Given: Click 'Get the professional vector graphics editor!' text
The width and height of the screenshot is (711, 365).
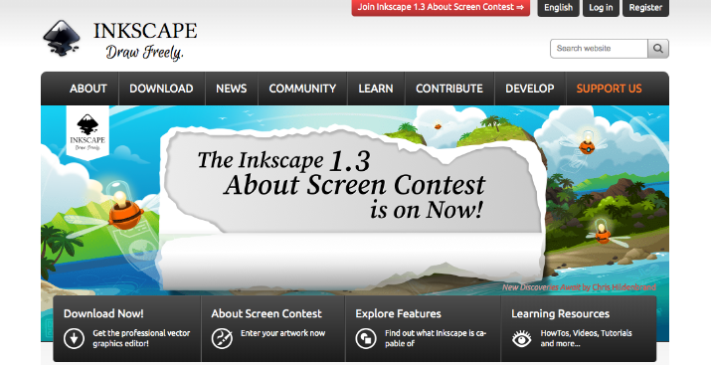Looking at the screenshot, I should pyautogui.click(x=141, y=338).
